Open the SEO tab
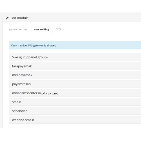Image resolution: width=141 pixels, height=141 pixels. pyautogui.click(x=58, y=29)
